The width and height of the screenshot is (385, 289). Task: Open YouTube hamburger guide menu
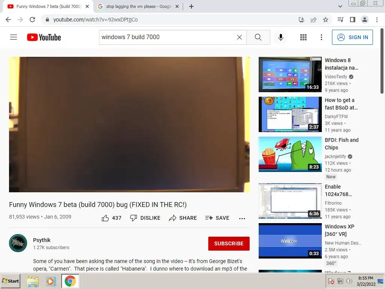tap(14, 37)
